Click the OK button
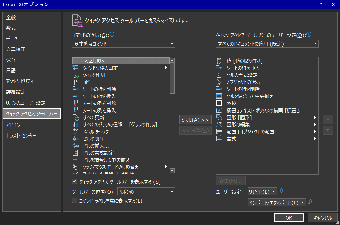 point(289,218)
